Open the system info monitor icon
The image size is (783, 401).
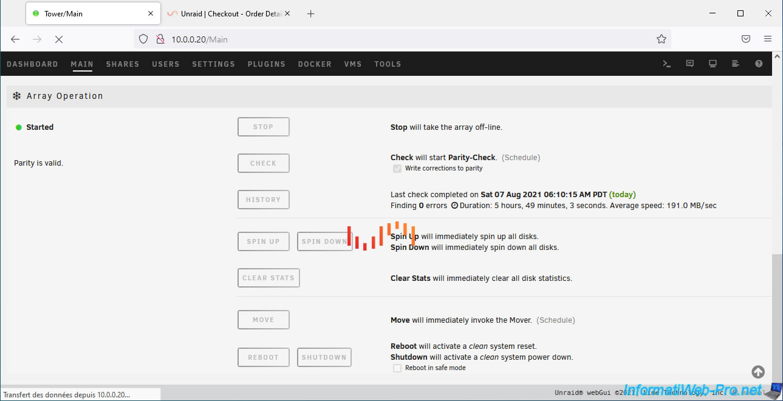click(x=713, y=64)
